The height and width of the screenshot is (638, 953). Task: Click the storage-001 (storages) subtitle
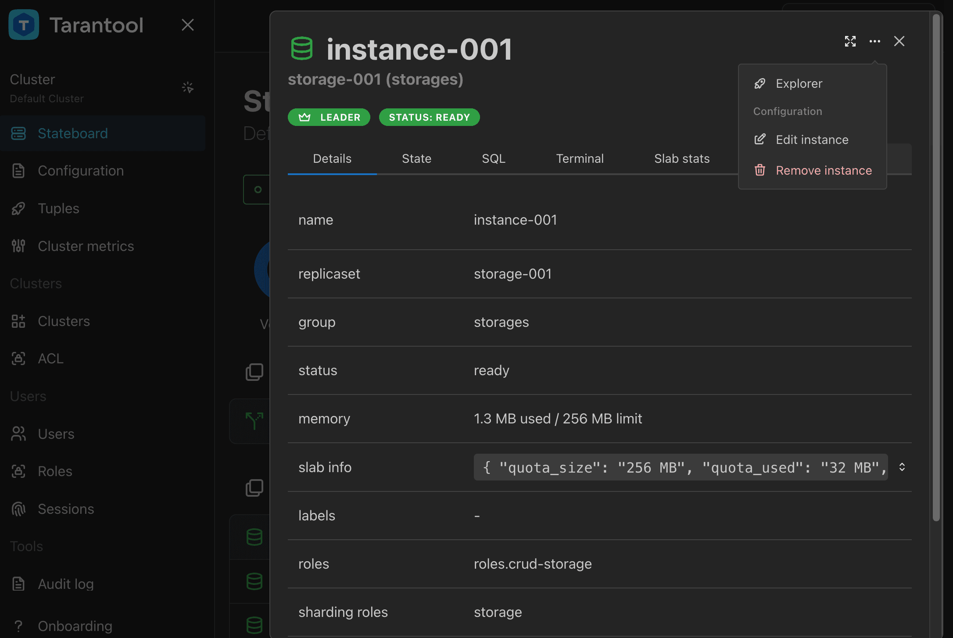tap(376, 79)
